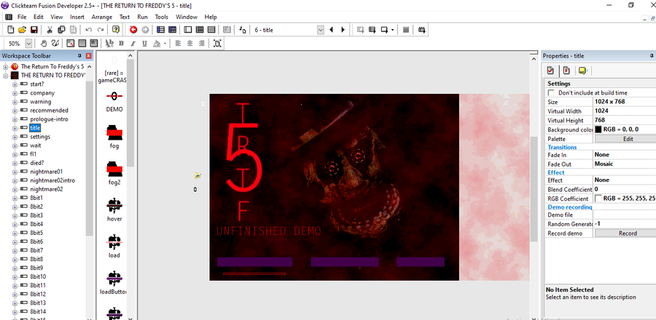Select the 'warning' frame in tree
This screenshot has height=320, width=656.
[x=41, y=102]
